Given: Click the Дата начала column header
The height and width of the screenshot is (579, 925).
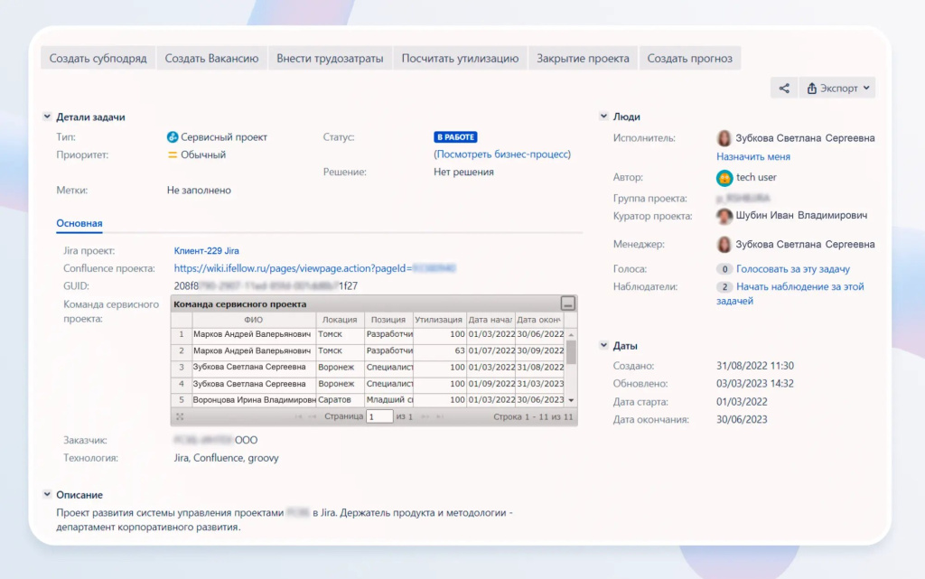Looking at the screenshot, I should pyautogui.click(x=491, y=320).
